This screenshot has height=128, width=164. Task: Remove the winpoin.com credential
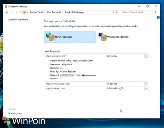53,79
